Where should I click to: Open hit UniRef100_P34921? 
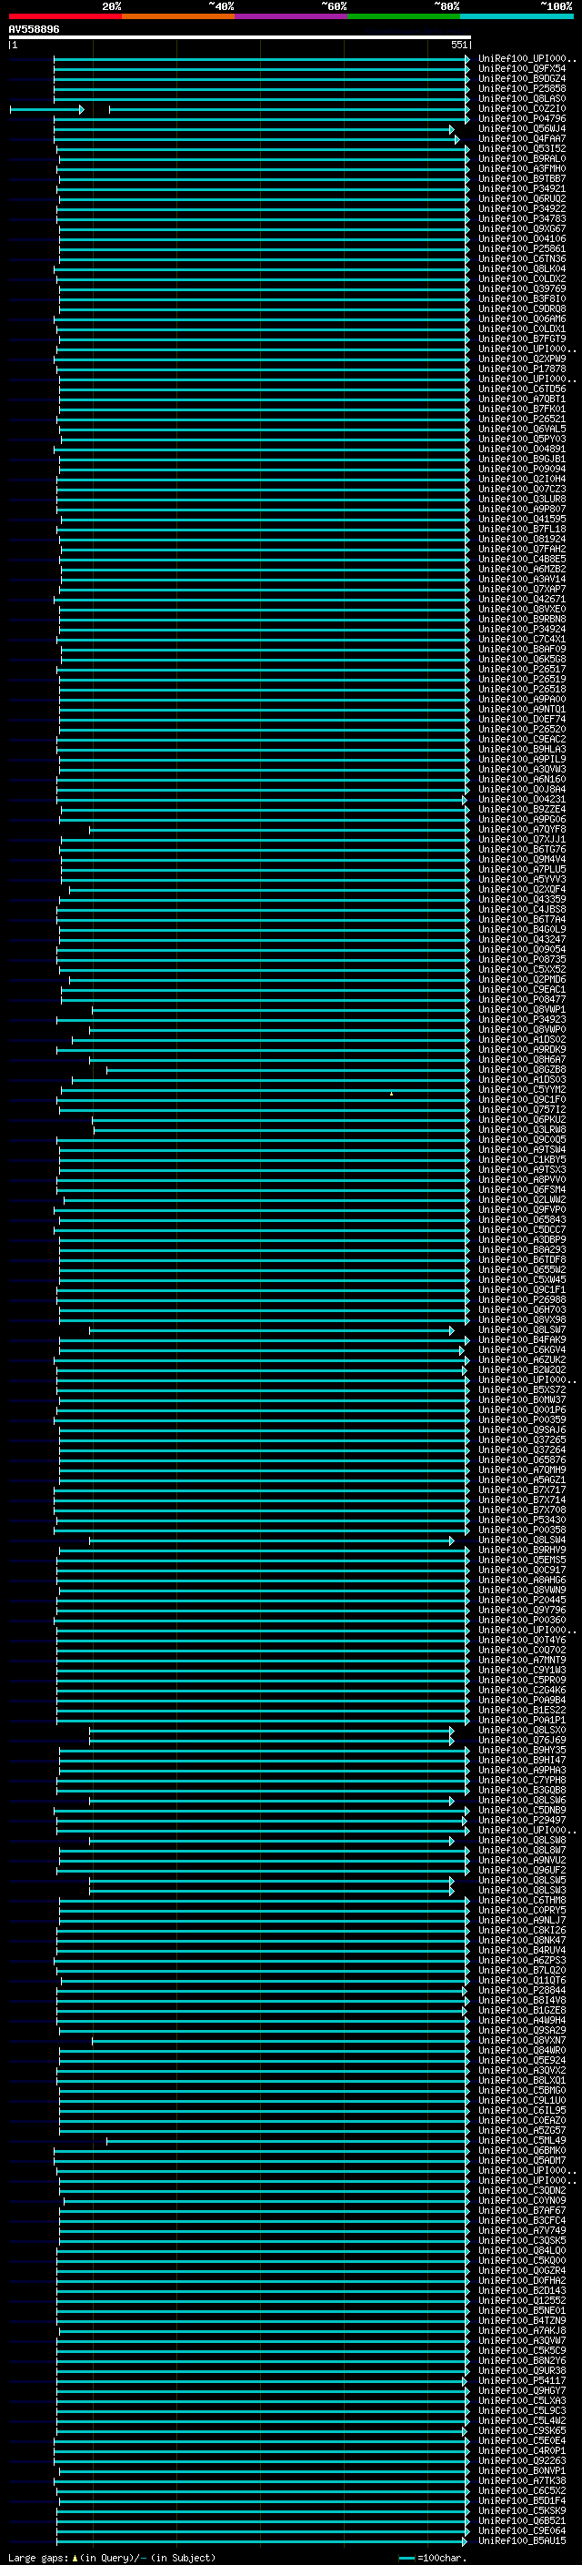[521, 188]
